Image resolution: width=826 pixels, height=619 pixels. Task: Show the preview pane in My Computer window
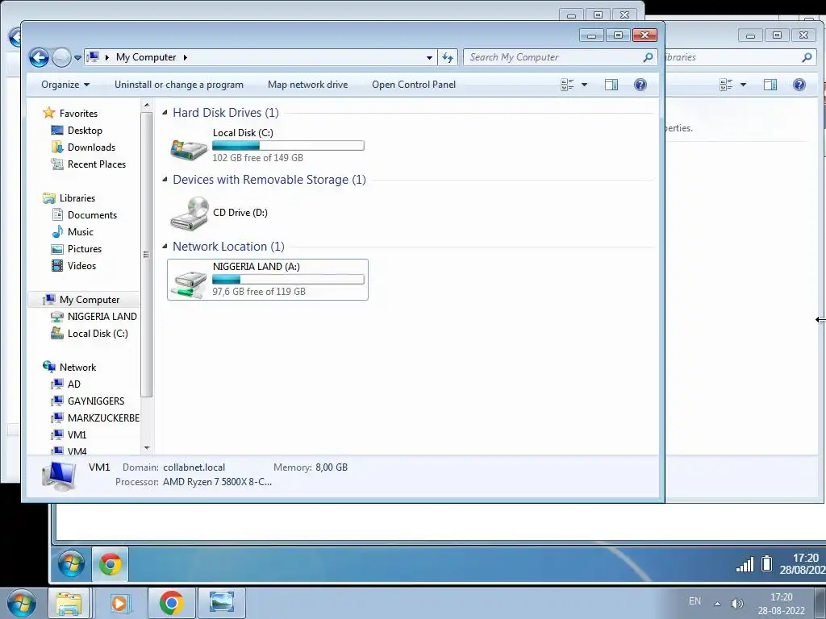coord(611,85)
